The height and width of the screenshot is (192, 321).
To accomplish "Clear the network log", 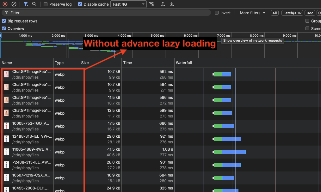I will [14, 4].
